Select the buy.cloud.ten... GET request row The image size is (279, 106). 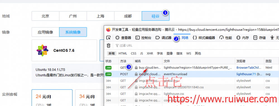coord(192,68)
